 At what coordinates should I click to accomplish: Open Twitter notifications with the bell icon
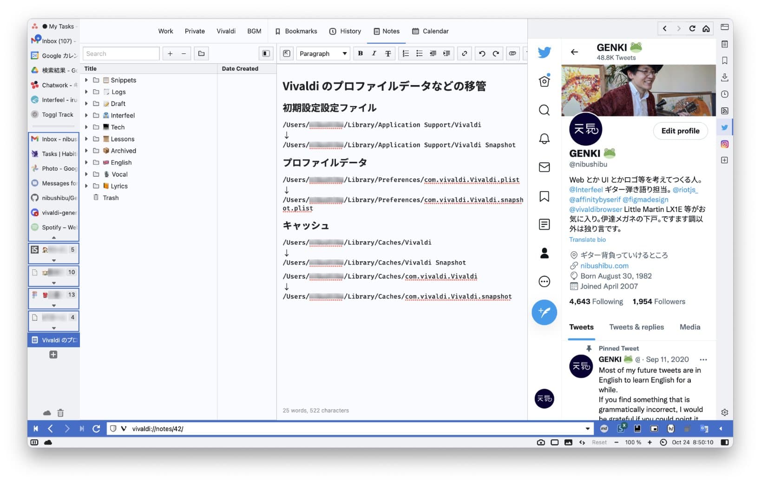pos(544,139)
